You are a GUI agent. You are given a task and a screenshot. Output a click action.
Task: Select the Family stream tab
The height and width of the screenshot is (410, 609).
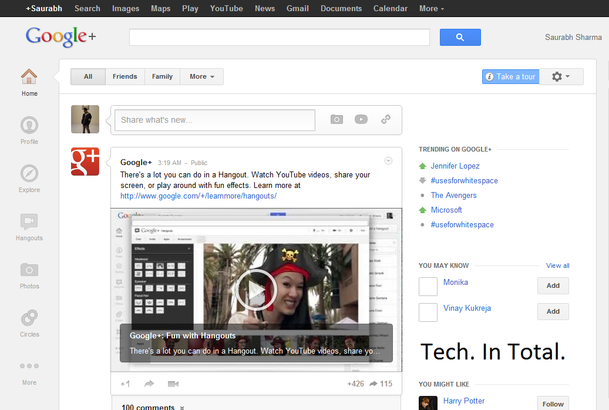click(x=162, y=76)
